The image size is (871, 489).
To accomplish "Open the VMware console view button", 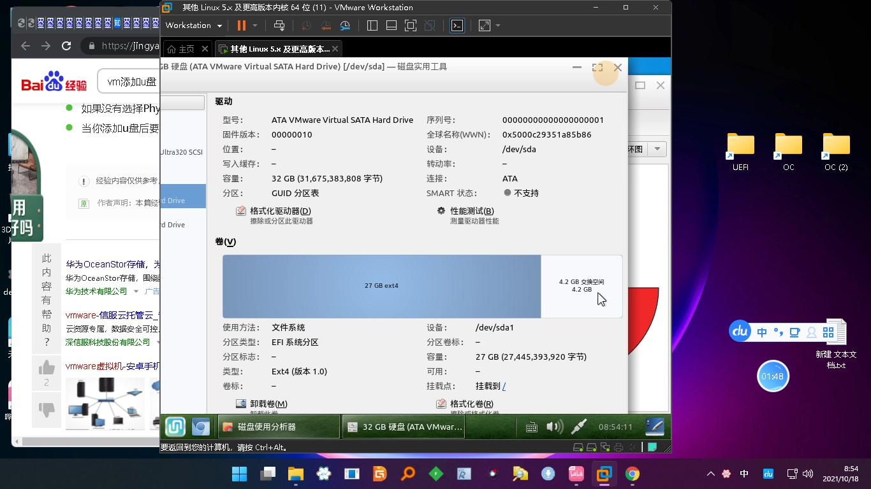I will coord(457,25).
